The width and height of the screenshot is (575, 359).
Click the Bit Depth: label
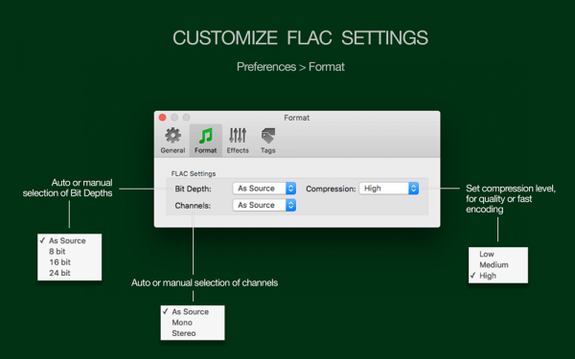[193, 189]
